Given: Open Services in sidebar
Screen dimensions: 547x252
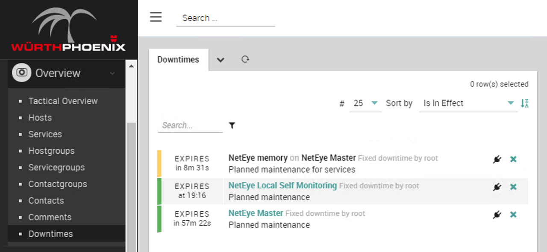Looking at the screenshot, I should click(x=45, y=134).
